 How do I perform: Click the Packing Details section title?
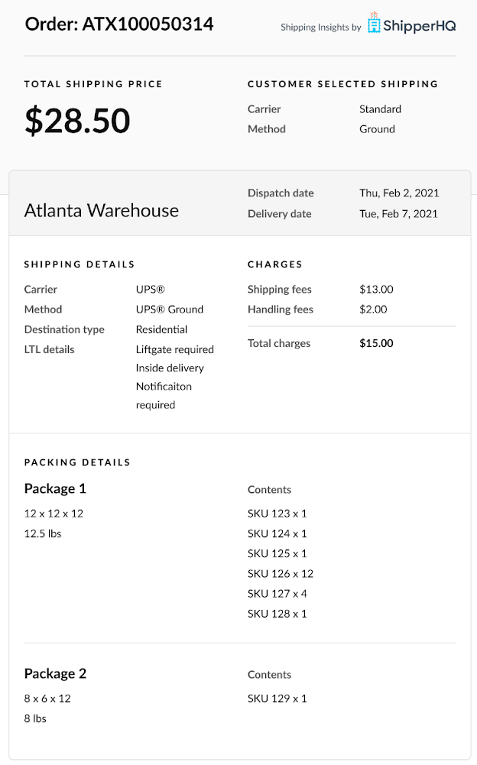tap(77, 462)
